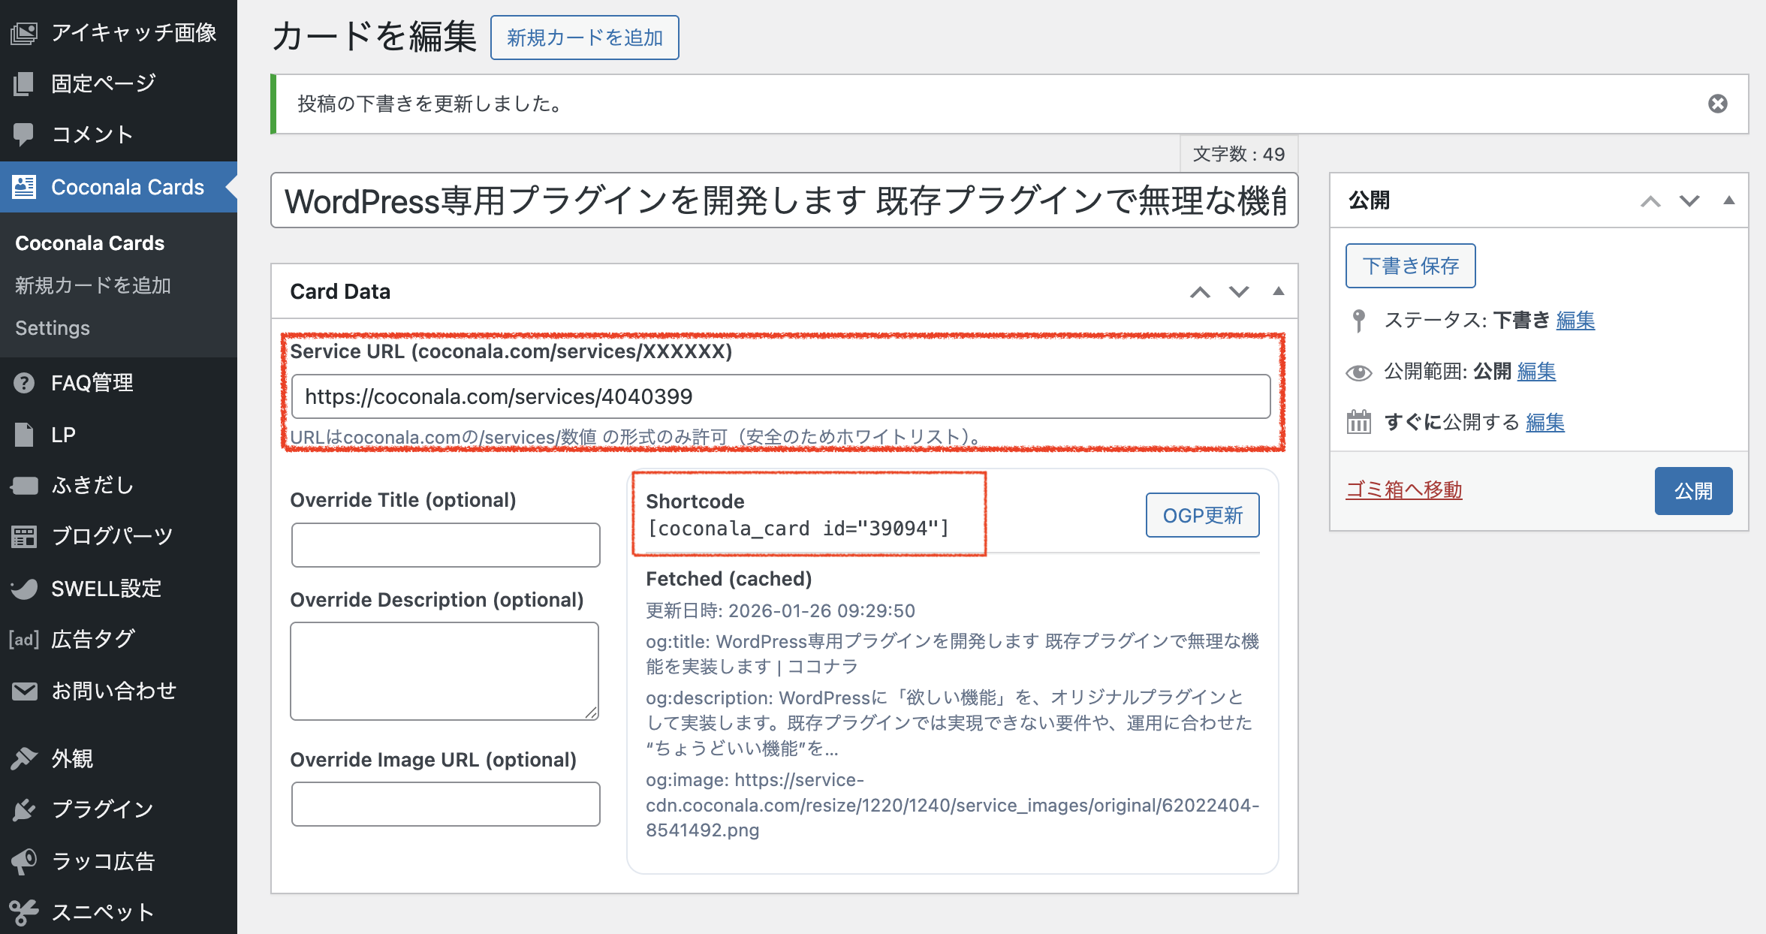Viewport: 1766px width, 934px height.
Task: Edit the 公開範囲 visibility link
Action: pos(1536,372)
